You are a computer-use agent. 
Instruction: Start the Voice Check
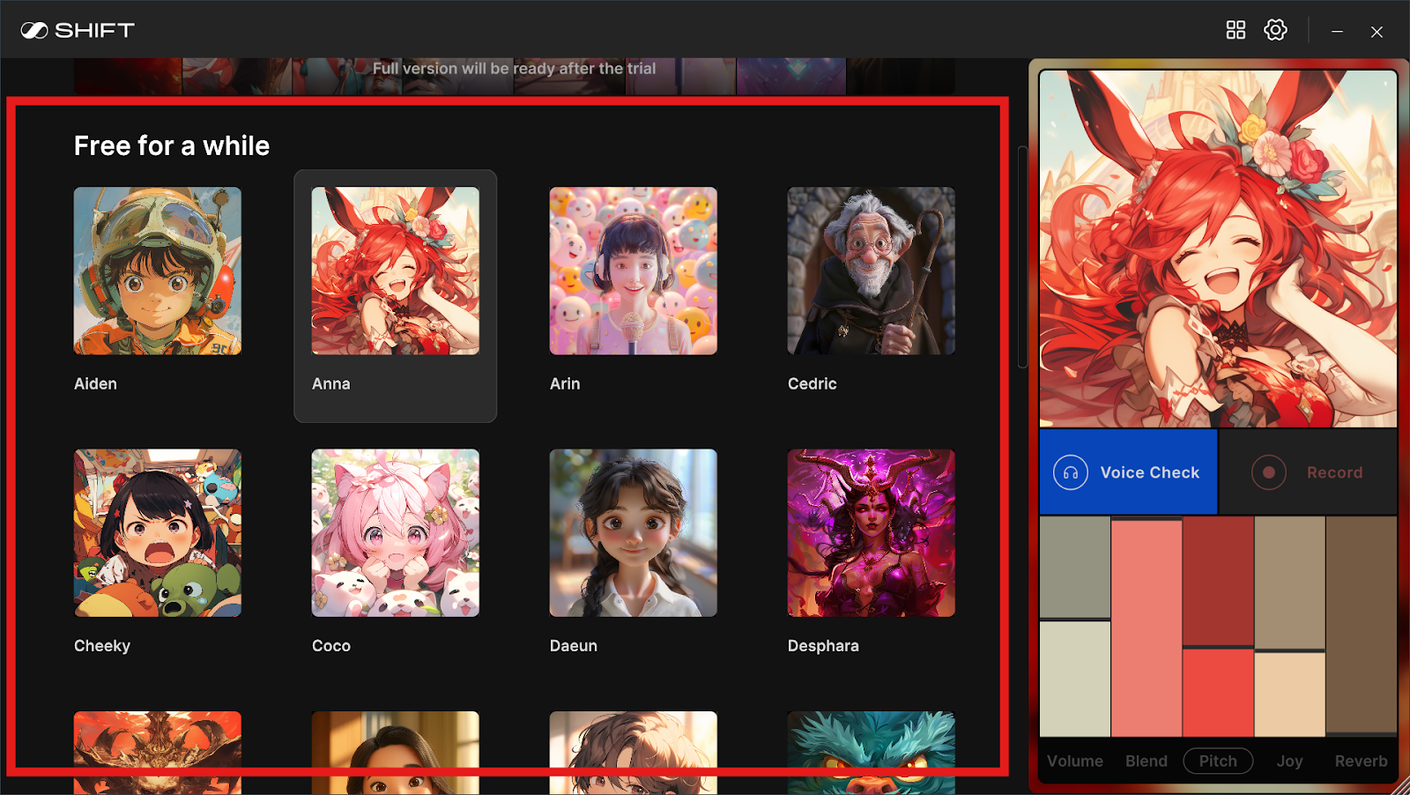pyautogui.click(x=1128, y=472)
